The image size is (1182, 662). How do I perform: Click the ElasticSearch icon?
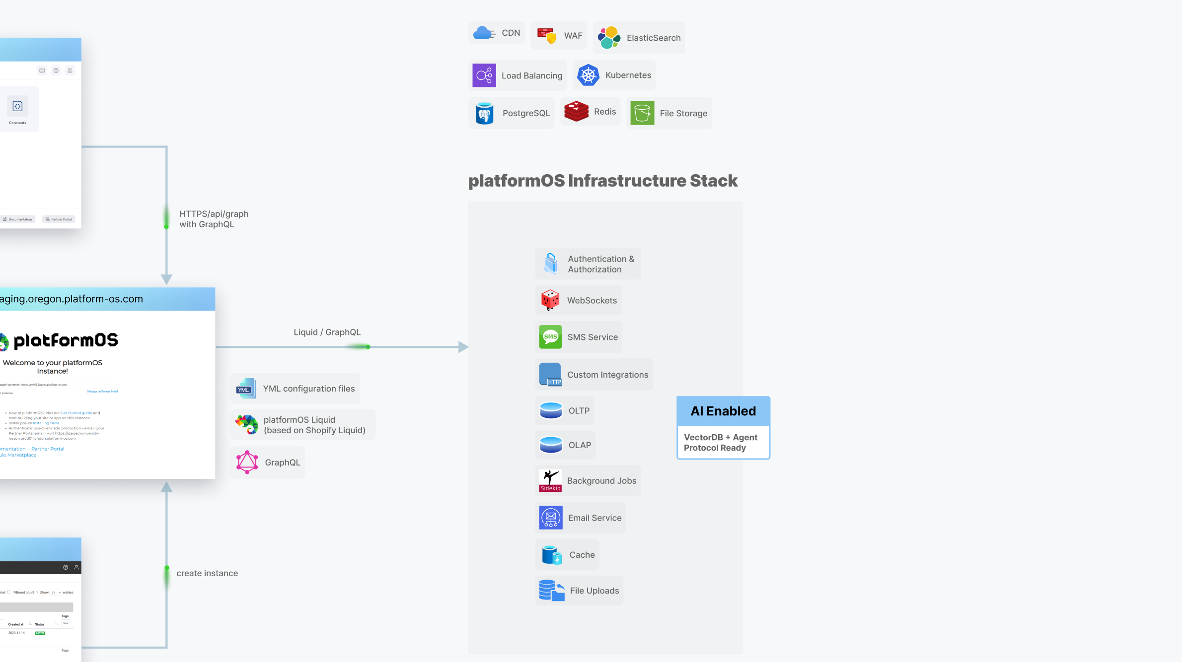[x=609, y=37]
